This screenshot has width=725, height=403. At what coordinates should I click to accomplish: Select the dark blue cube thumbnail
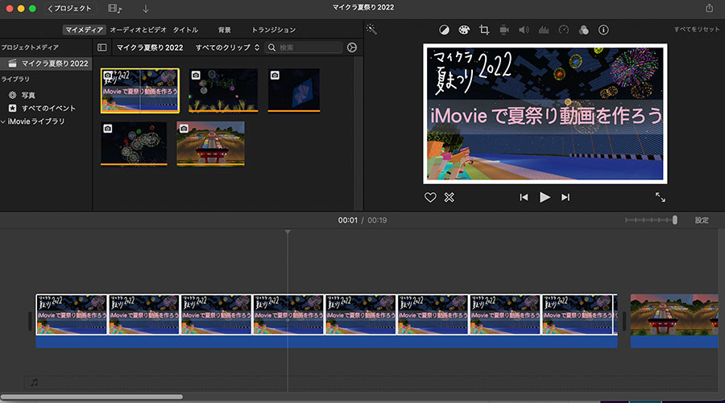coord(293,90)
